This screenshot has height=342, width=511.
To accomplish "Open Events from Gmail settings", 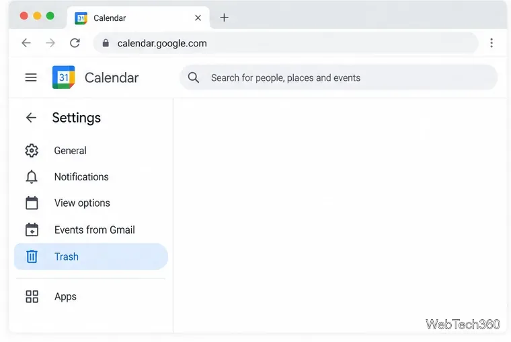I will (x=91, y=230).
